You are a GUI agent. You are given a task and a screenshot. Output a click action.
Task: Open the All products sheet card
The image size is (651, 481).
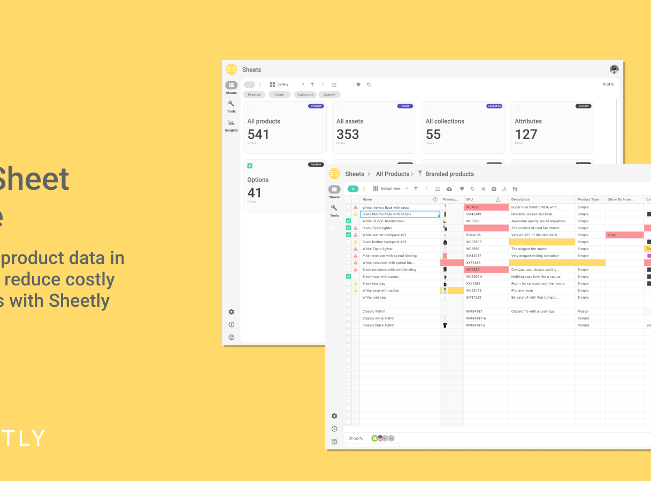(x=285, y=127)
